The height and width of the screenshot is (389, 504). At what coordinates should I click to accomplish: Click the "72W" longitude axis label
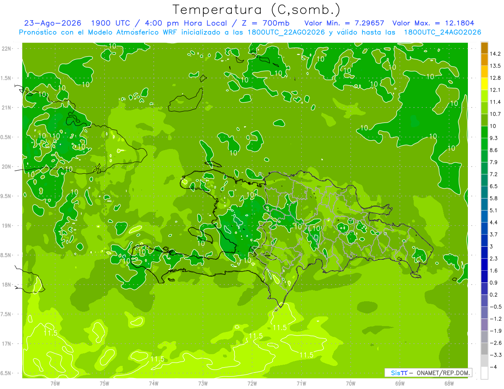252,383
